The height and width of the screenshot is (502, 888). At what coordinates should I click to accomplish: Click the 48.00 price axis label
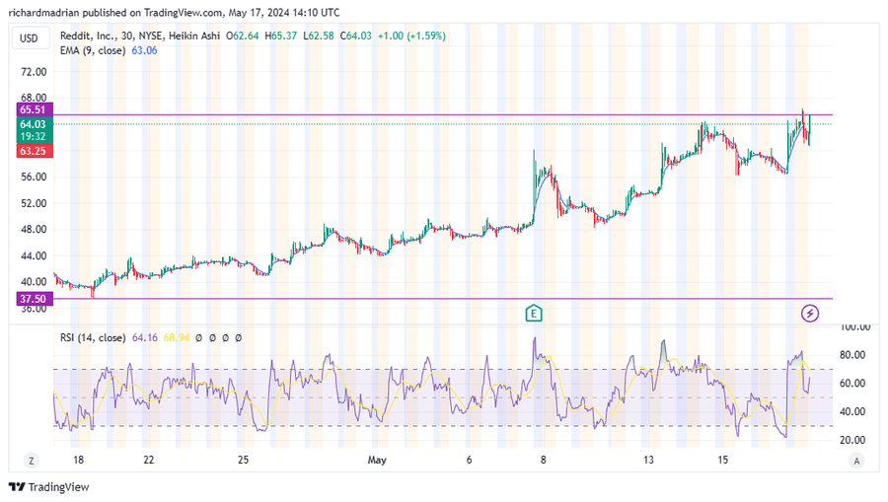(34, 229)
